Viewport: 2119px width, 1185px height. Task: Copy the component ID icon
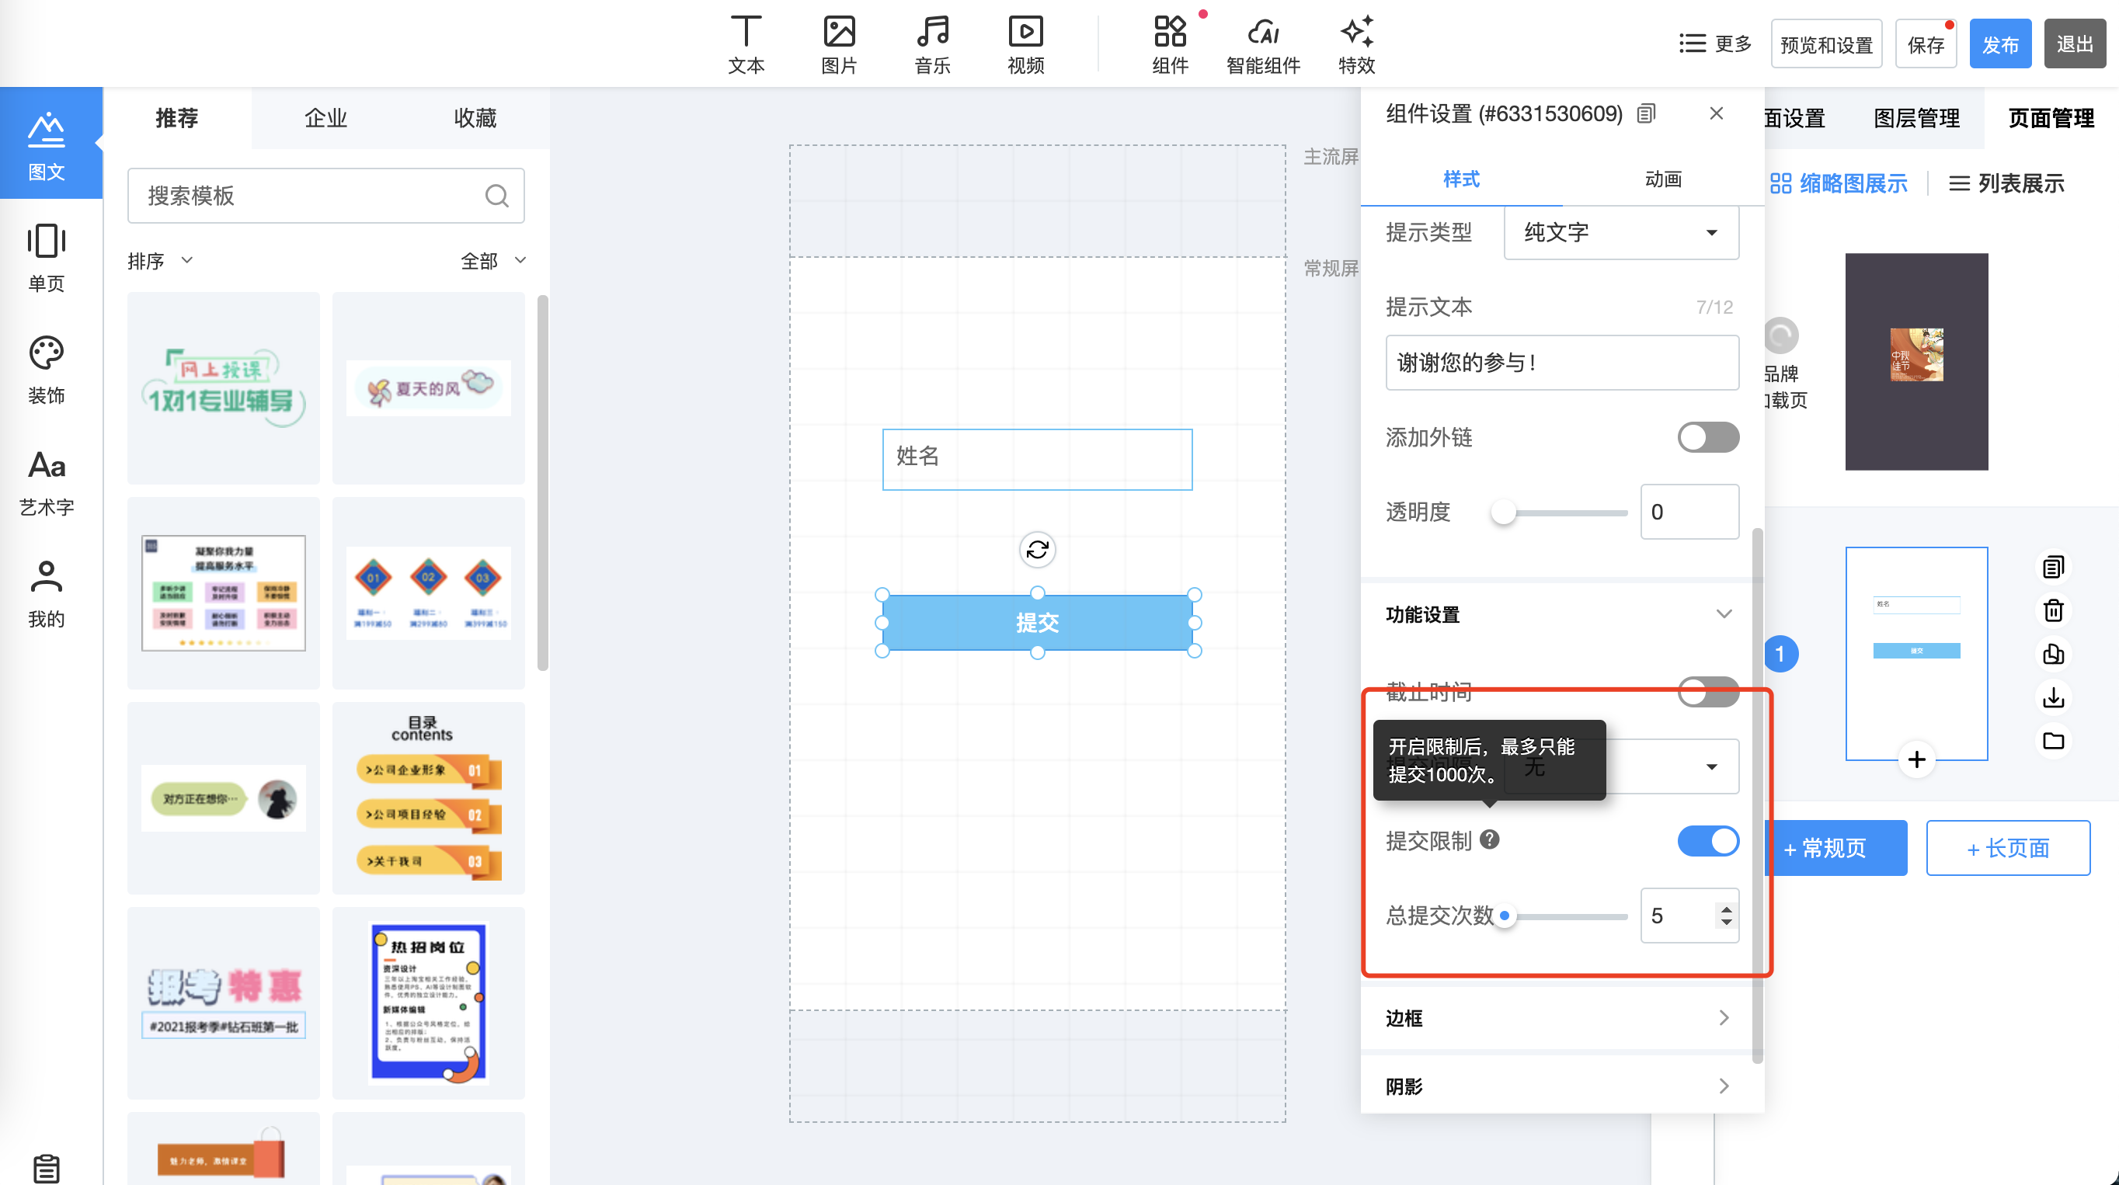pyautogui.click(x=1646, y=113)
